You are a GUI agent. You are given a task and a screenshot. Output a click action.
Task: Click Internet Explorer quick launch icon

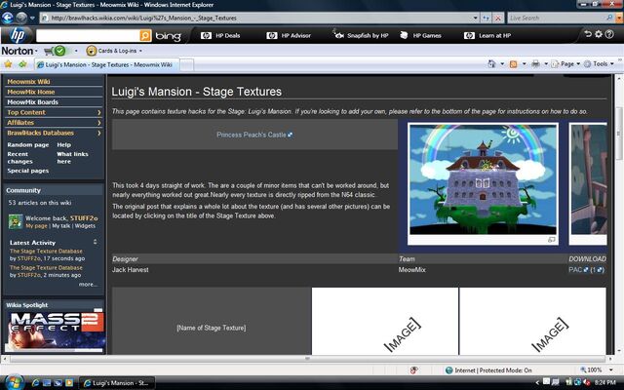coord(35,383)
